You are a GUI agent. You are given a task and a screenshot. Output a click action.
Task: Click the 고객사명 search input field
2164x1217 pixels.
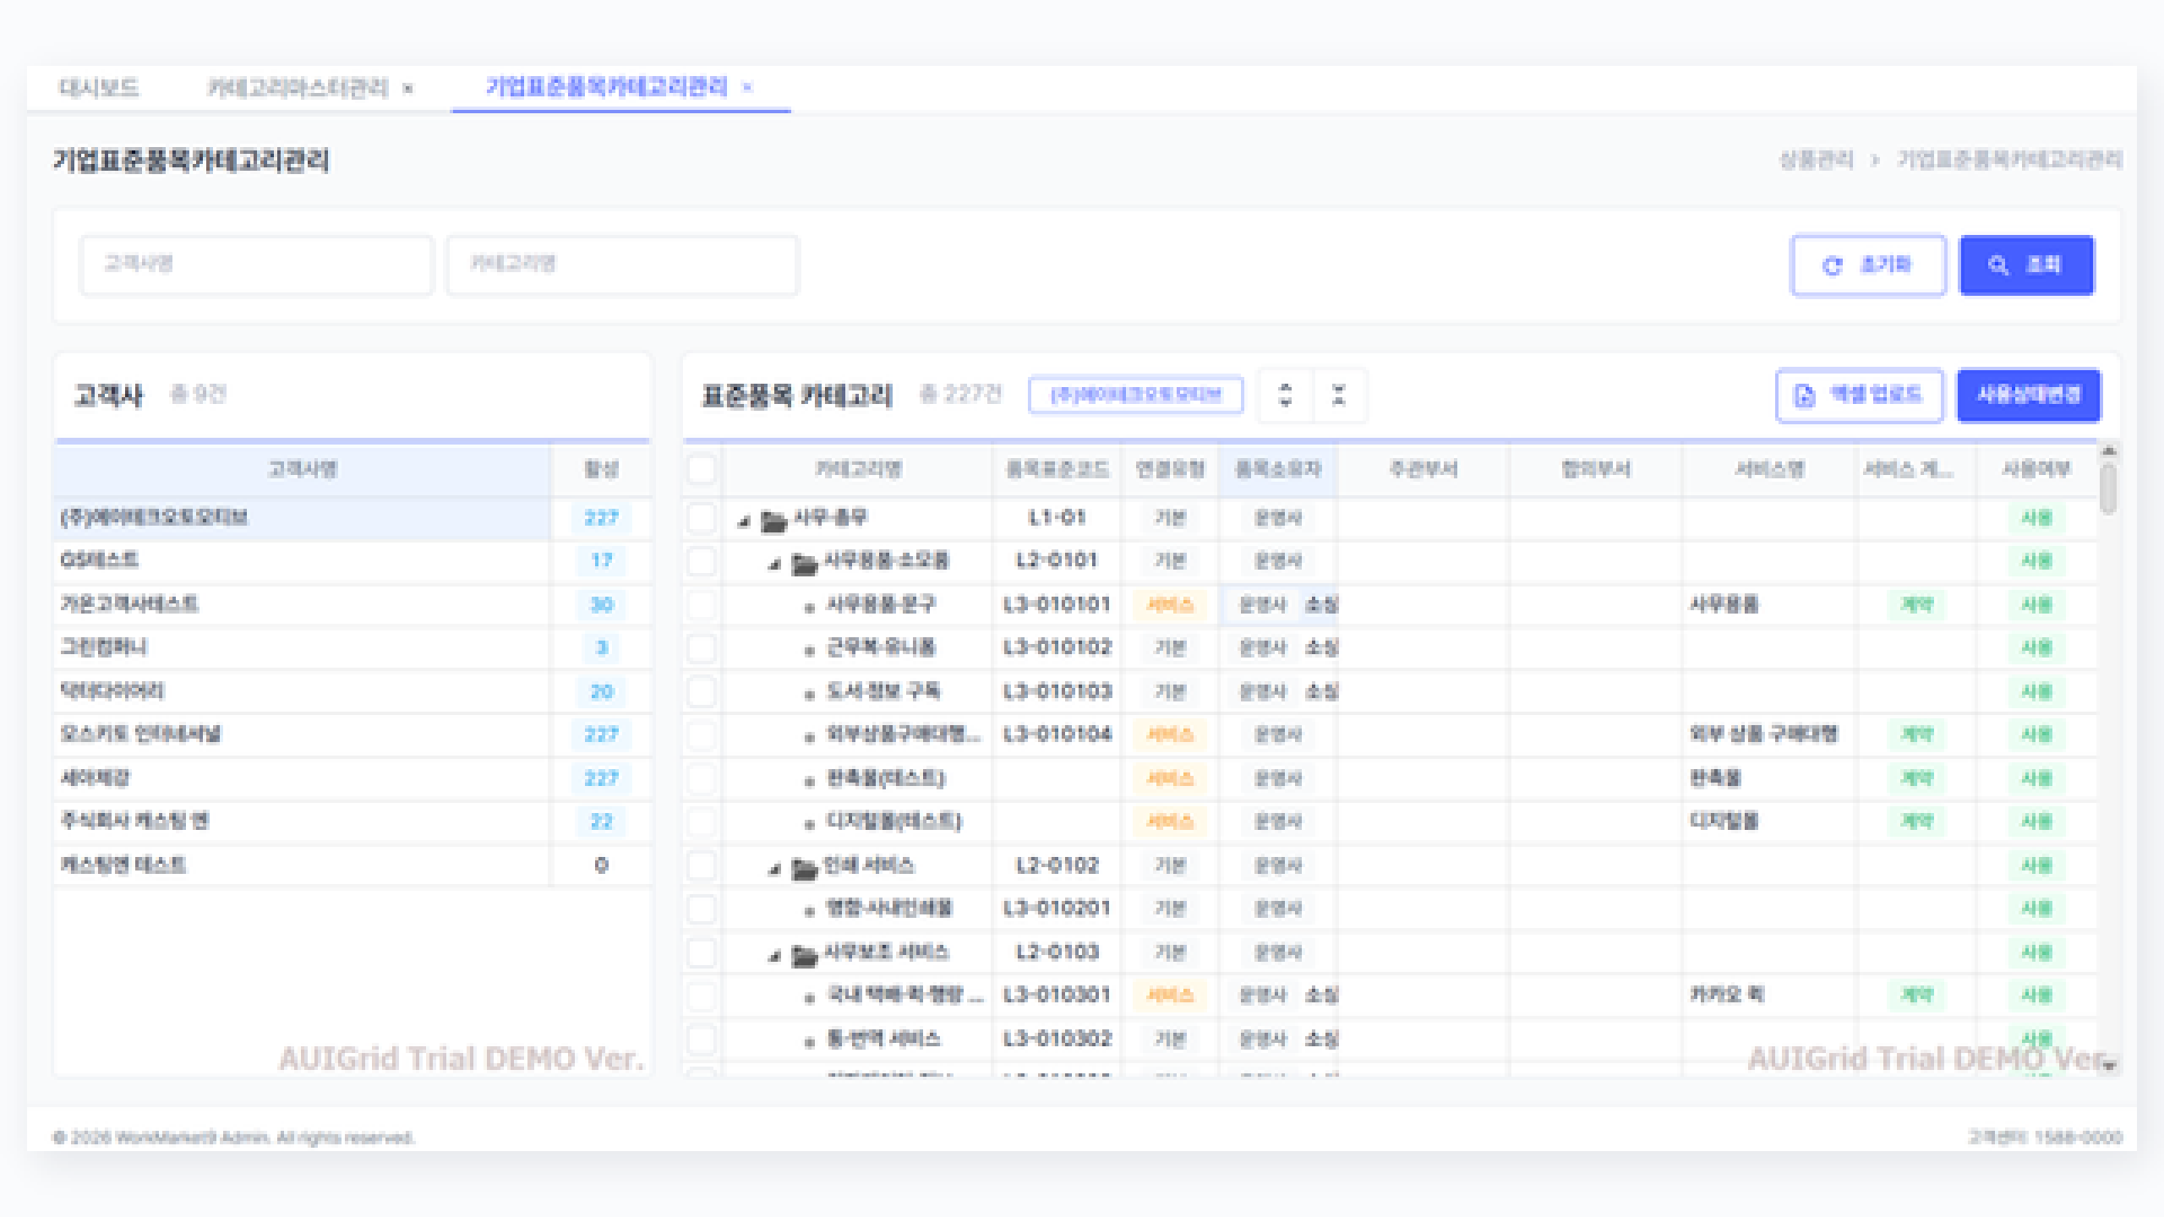(x=256, y=265)
